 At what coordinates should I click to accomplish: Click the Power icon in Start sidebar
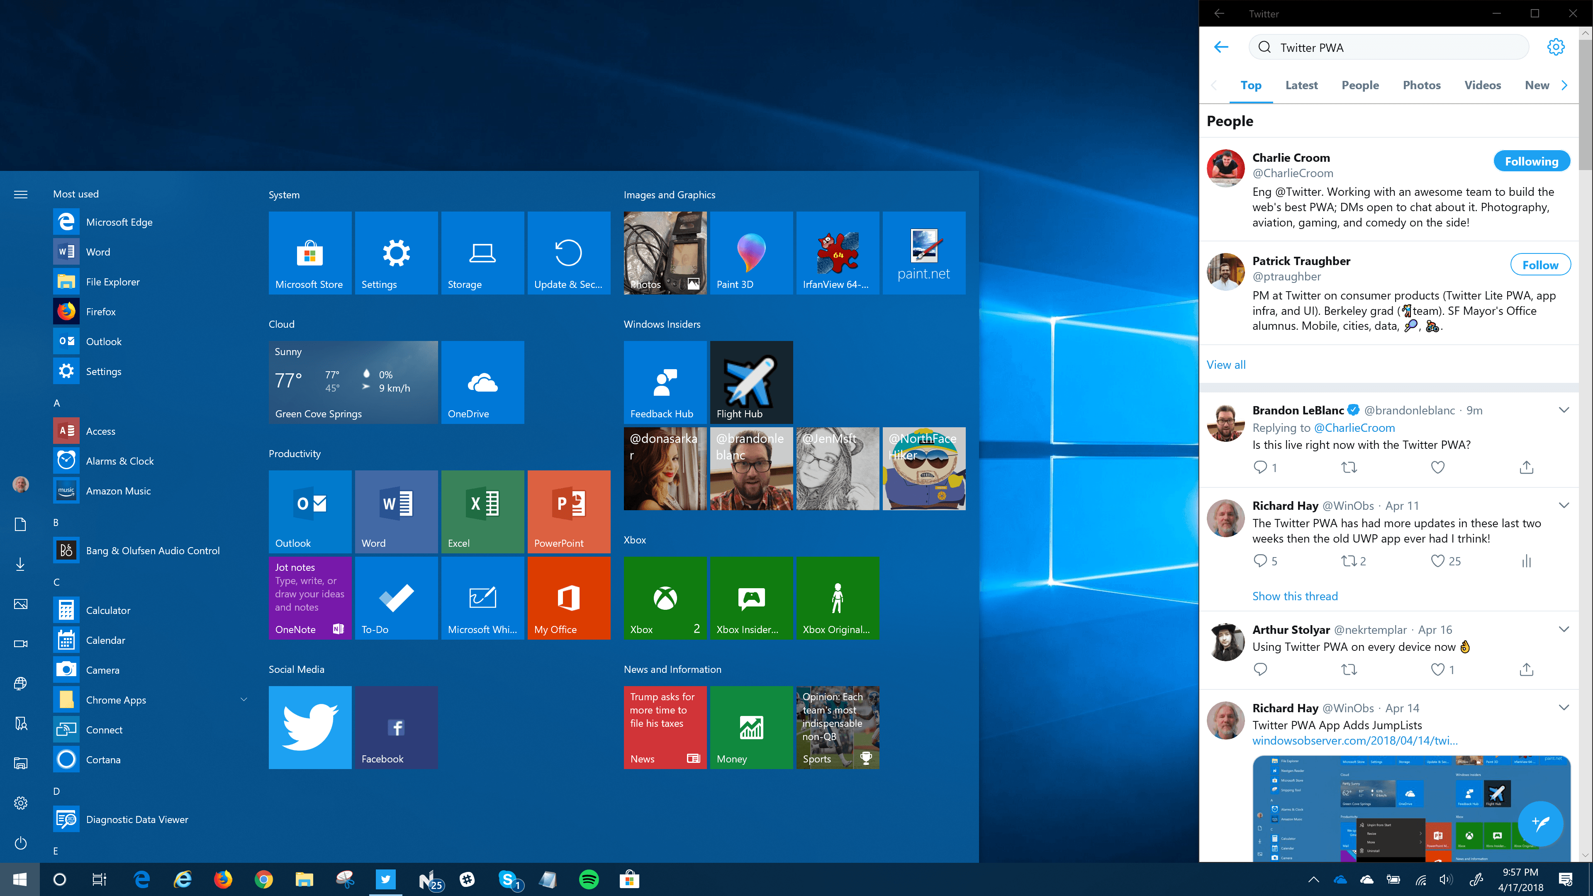pos(20,843)
